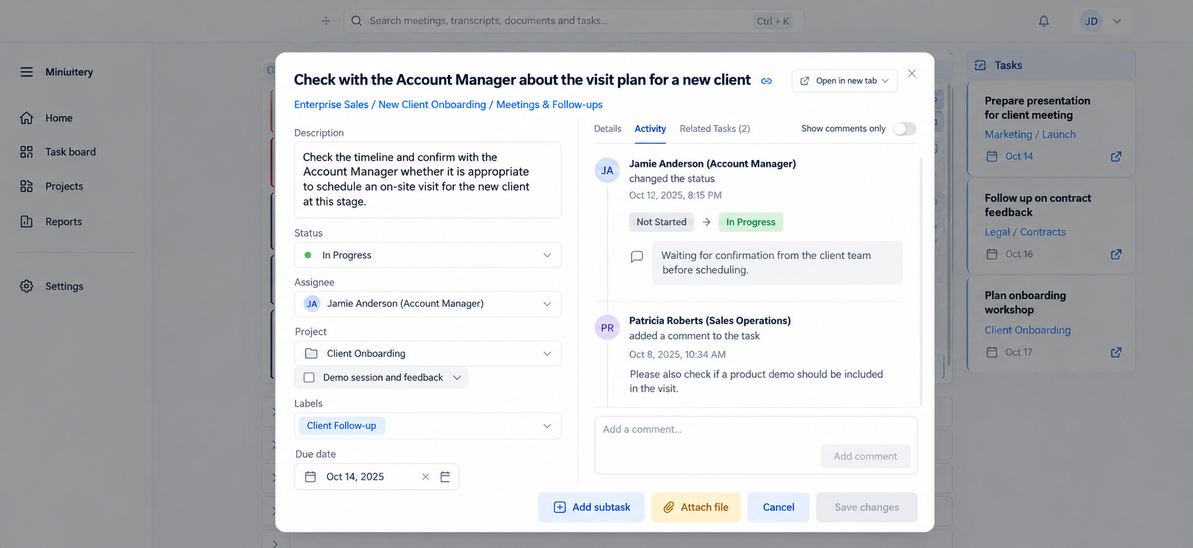Click the Client Onboarding link on workshop card
This screenshot has width=1193, height=548.
(x=1027, y=330)
